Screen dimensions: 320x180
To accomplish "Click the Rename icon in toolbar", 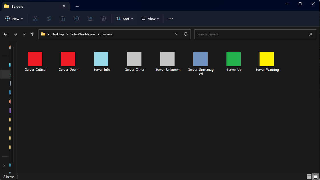I will pos(76,19).
